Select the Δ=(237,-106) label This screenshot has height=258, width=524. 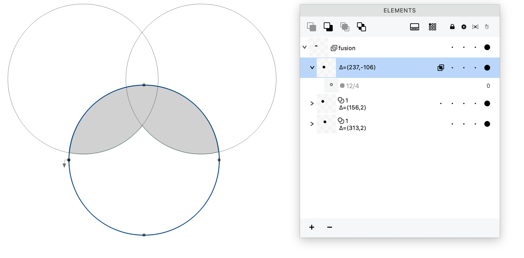(x=357, y=67)
